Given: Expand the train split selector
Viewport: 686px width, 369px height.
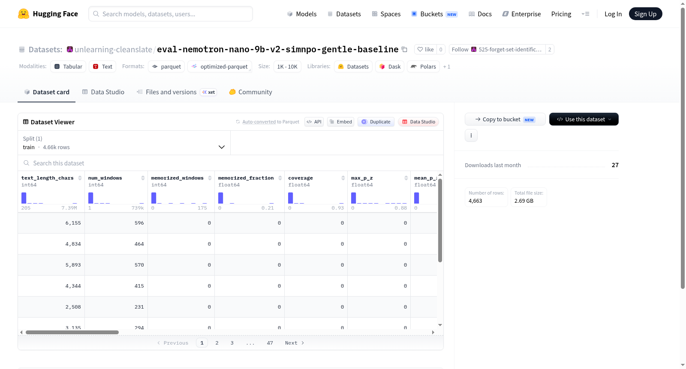Looking at the screenshot, I should pyautogui.click(x=124, y=143).
